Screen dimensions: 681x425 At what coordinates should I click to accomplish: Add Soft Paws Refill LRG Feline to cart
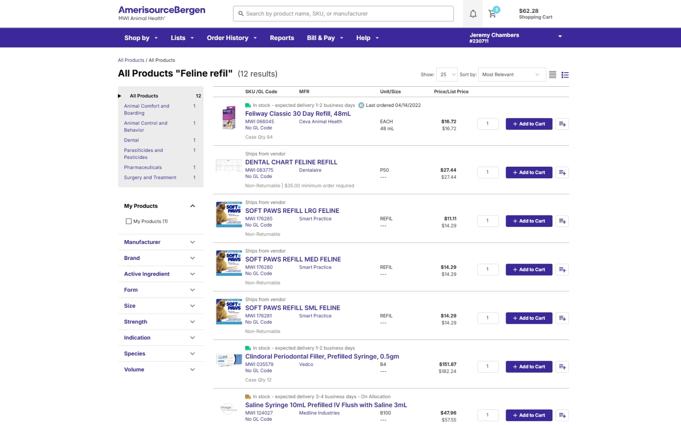pos(529,221)
